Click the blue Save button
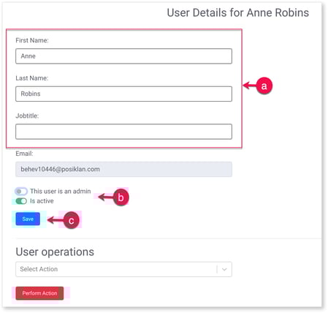This screenshot has width=328, height=313. (x=28, y=219)
